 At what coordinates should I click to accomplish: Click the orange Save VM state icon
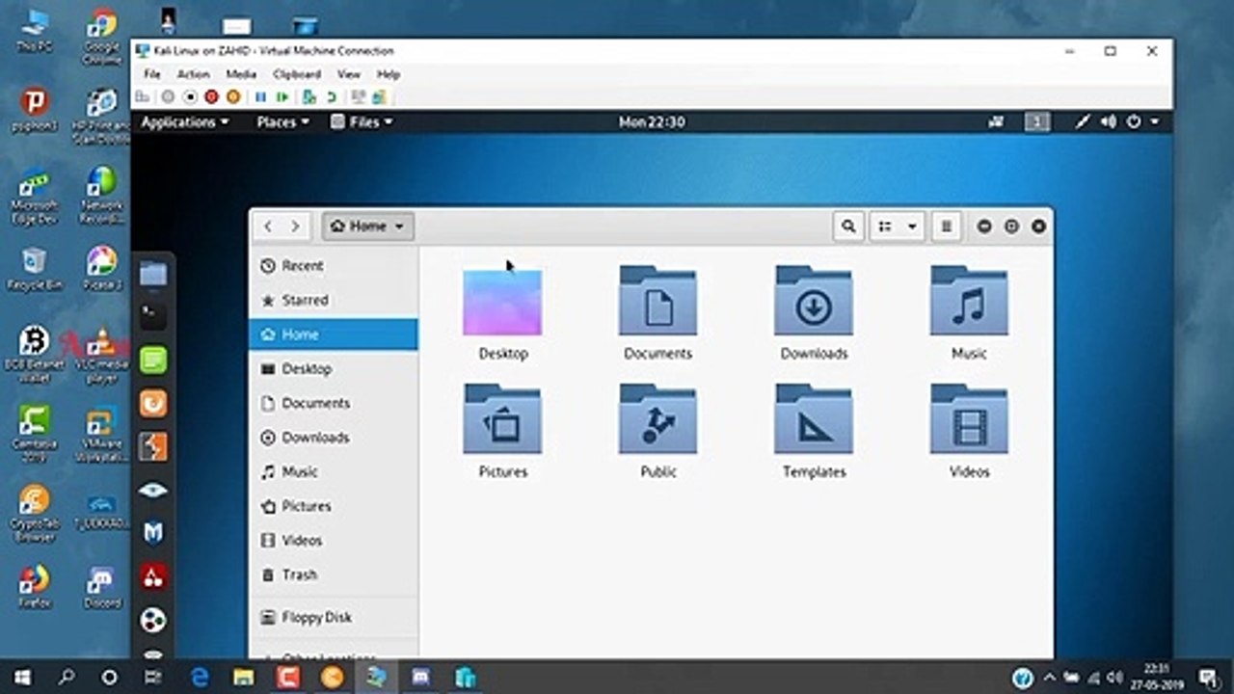point(232,97)
